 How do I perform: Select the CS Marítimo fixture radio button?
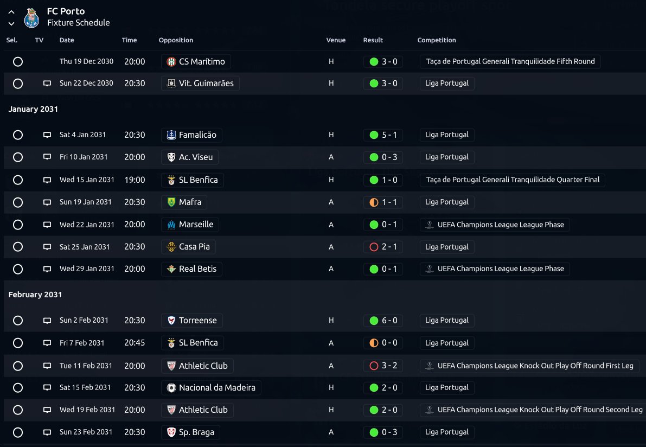pos(18,62)
